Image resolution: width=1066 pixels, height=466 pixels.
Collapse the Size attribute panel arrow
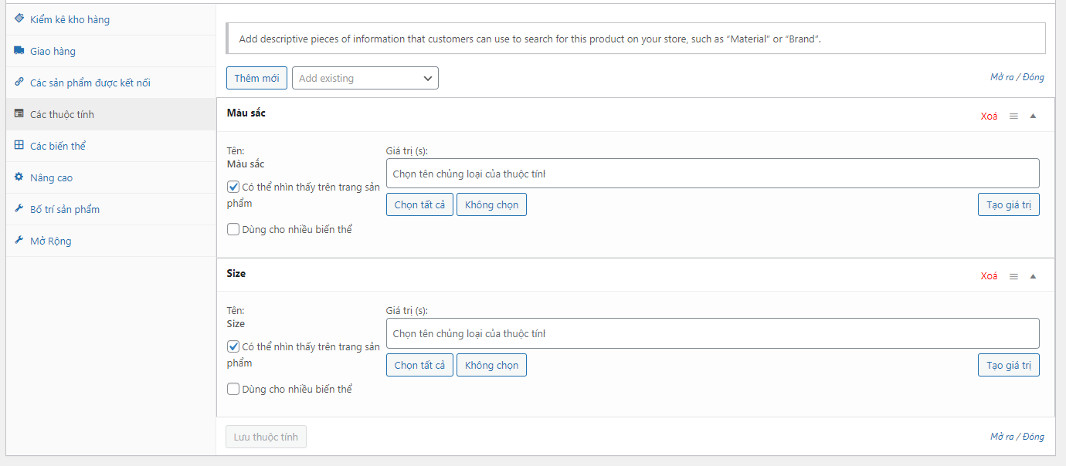1033,276
